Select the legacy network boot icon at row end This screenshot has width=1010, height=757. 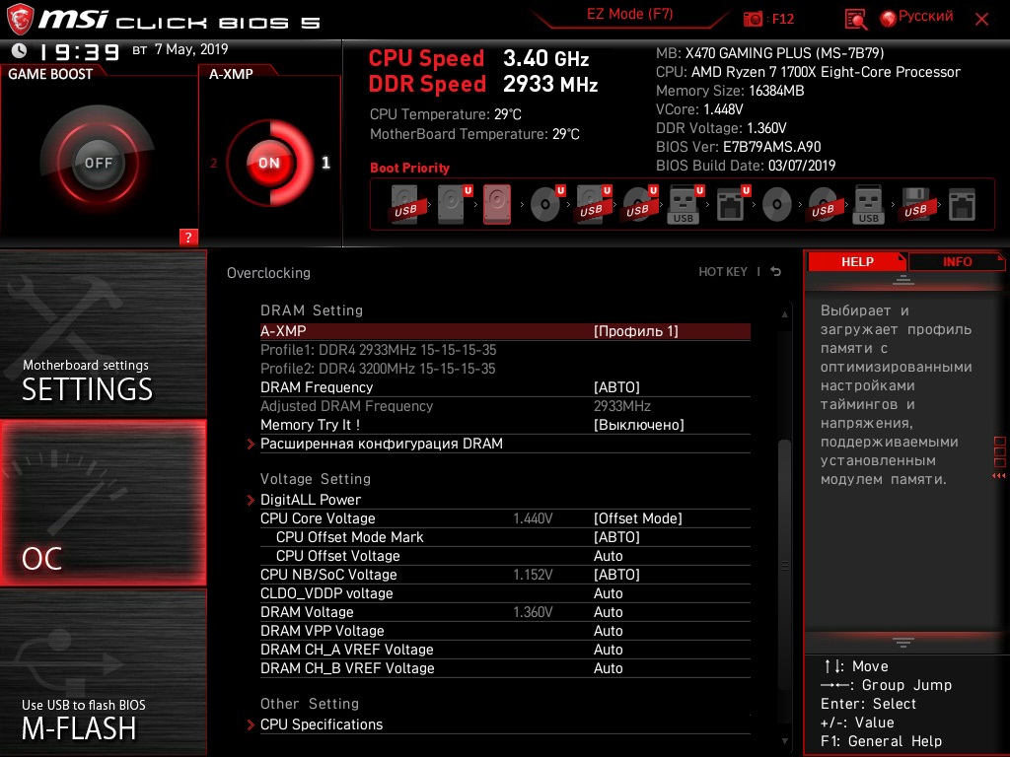962,205
